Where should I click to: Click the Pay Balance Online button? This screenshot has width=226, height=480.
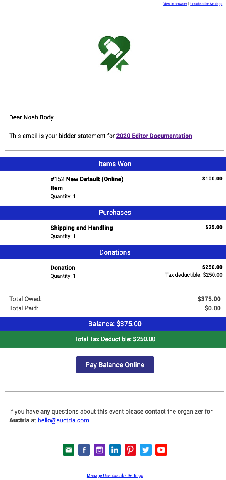point(115,365)
